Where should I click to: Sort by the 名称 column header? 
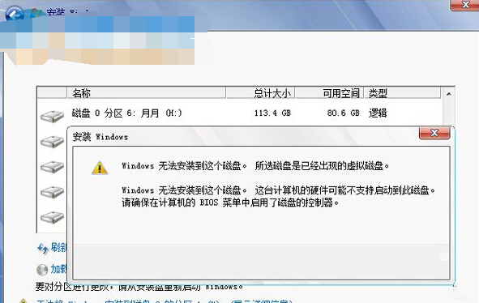coord(147,93)
